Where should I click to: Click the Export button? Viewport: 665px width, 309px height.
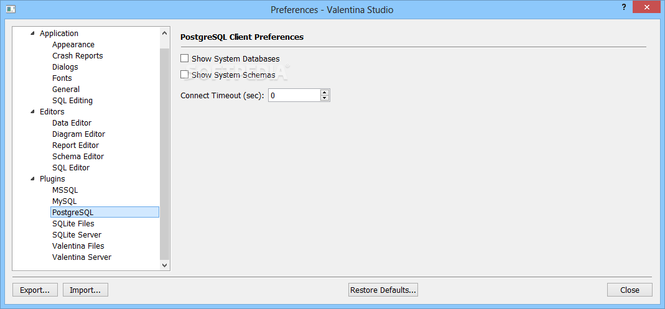tap(35, 290)
